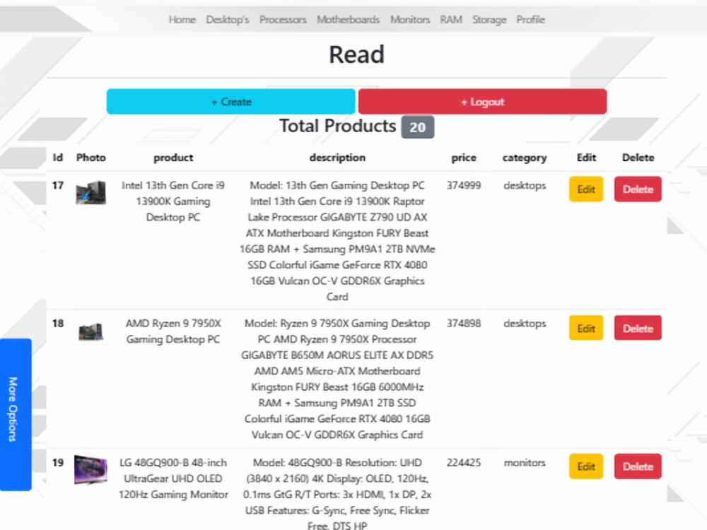Open the More Options side panel
This screenshot has height=530, width=707.
(16, 415)
